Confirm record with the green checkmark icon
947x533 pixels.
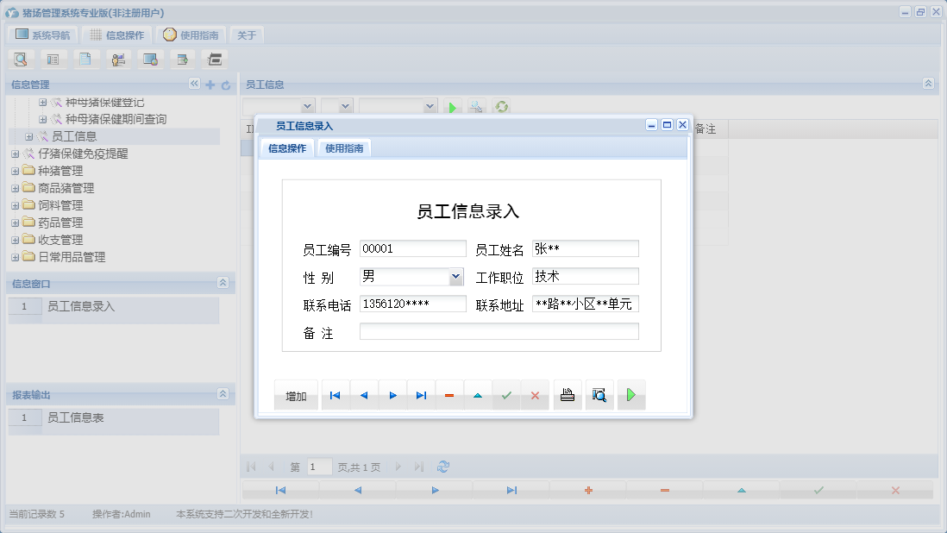506,394
